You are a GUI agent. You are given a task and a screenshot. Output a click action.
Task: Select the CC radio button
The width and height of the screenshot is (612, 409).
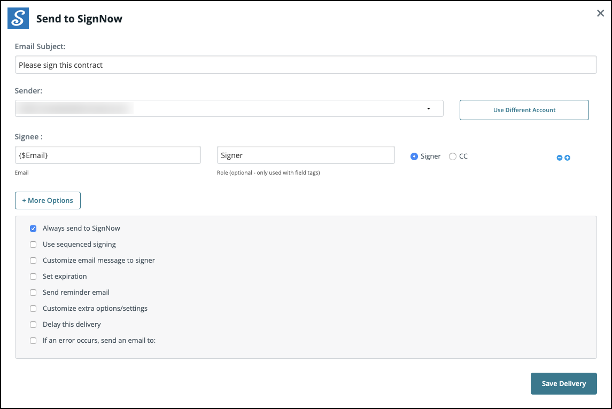453,156
